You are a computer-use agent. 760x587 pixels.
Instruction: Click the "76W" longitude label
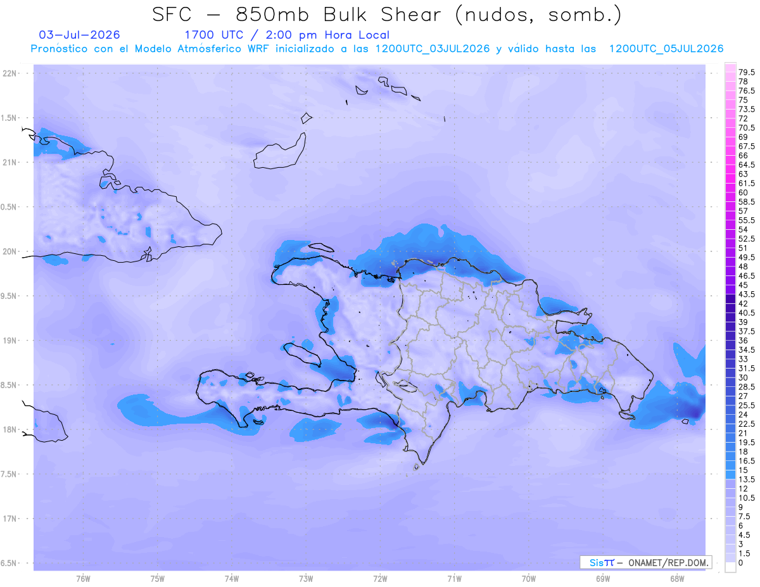83,578
